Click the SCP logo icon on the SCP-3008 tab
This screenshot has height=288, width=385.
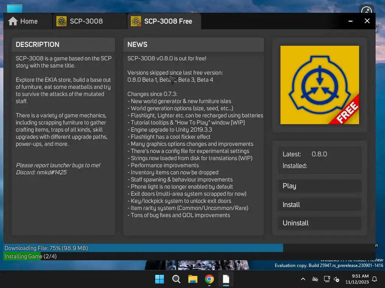pos(61,21)
